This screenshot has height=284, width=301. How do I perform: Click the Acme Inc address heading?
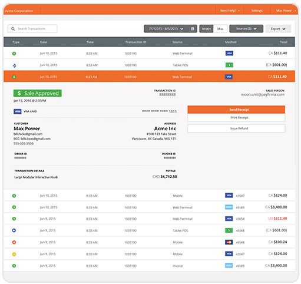[165, 128]
